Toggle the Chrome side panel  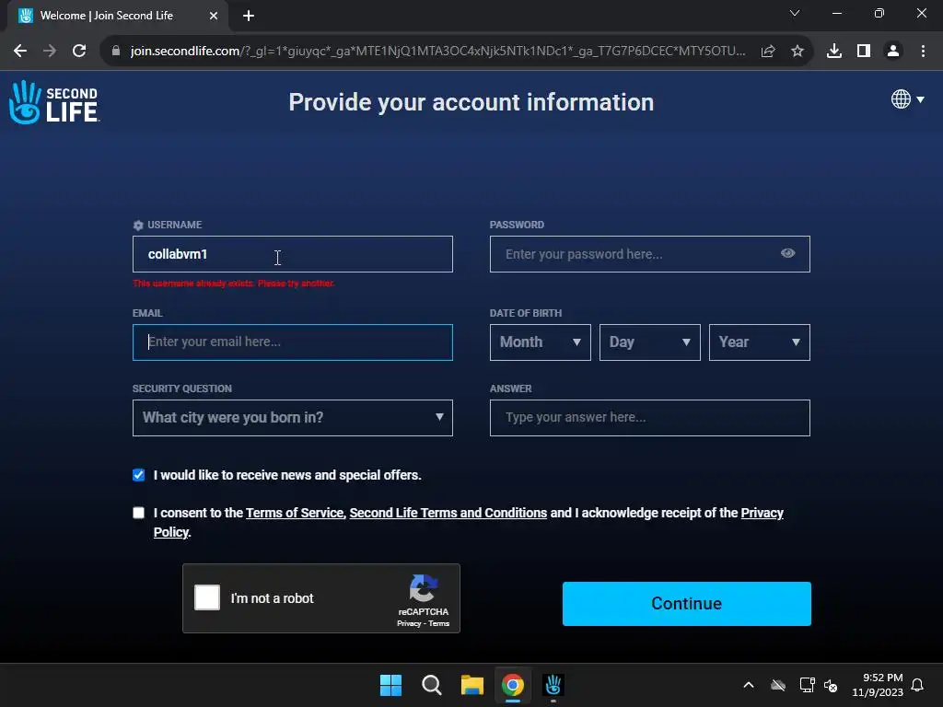click(x=864, y=52)
